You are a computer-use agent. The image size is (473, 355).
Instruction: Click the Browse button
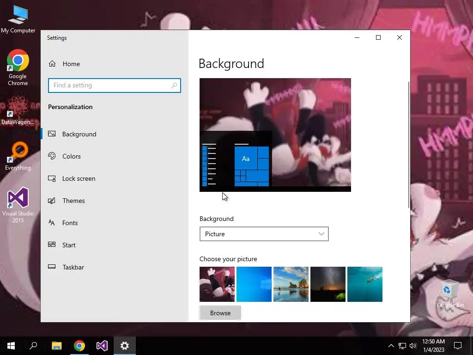pyautogui.click(x=220, y=313)
